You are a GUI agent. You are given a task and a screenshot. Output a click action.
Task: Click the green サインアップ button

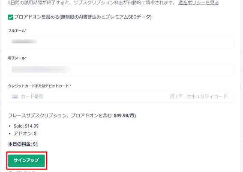[x=27, y=160]
